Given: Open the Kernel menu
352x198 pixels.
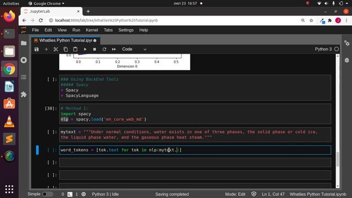Looking at the screenshot, I should point(92,30).
